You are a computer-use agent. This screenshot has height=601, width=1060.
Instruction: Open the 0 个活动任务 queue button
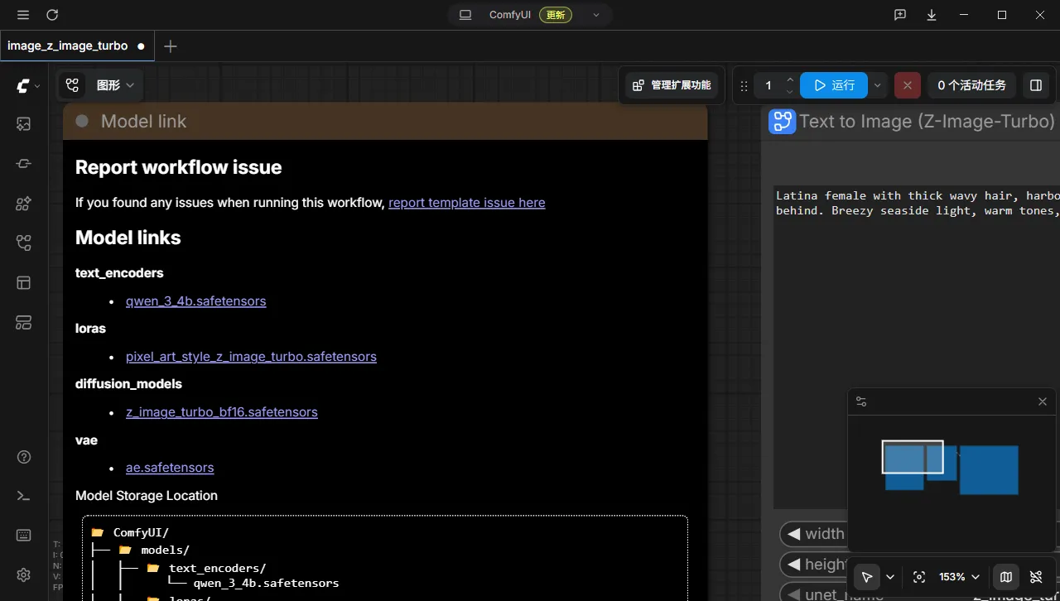(971, 85)
